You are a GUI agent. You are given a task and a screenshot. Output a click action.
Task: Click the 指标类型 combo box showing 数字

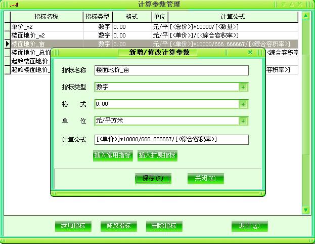tap(171, 87)
